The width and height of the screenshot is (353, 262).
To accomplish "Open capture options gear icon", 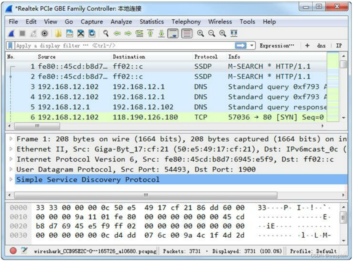I will coord(45,33).
